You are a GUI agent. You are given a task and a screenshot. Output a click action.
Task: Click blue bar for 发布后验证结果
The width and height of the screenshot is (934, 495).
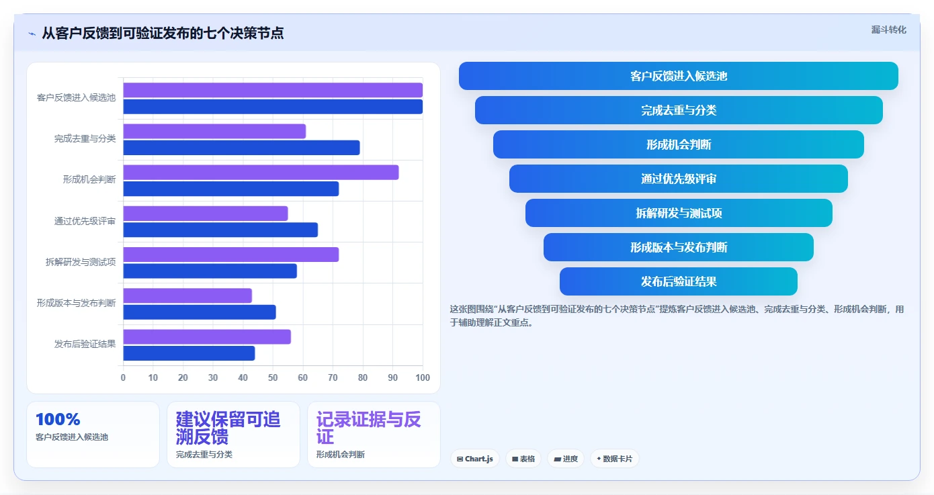point(189,353)
